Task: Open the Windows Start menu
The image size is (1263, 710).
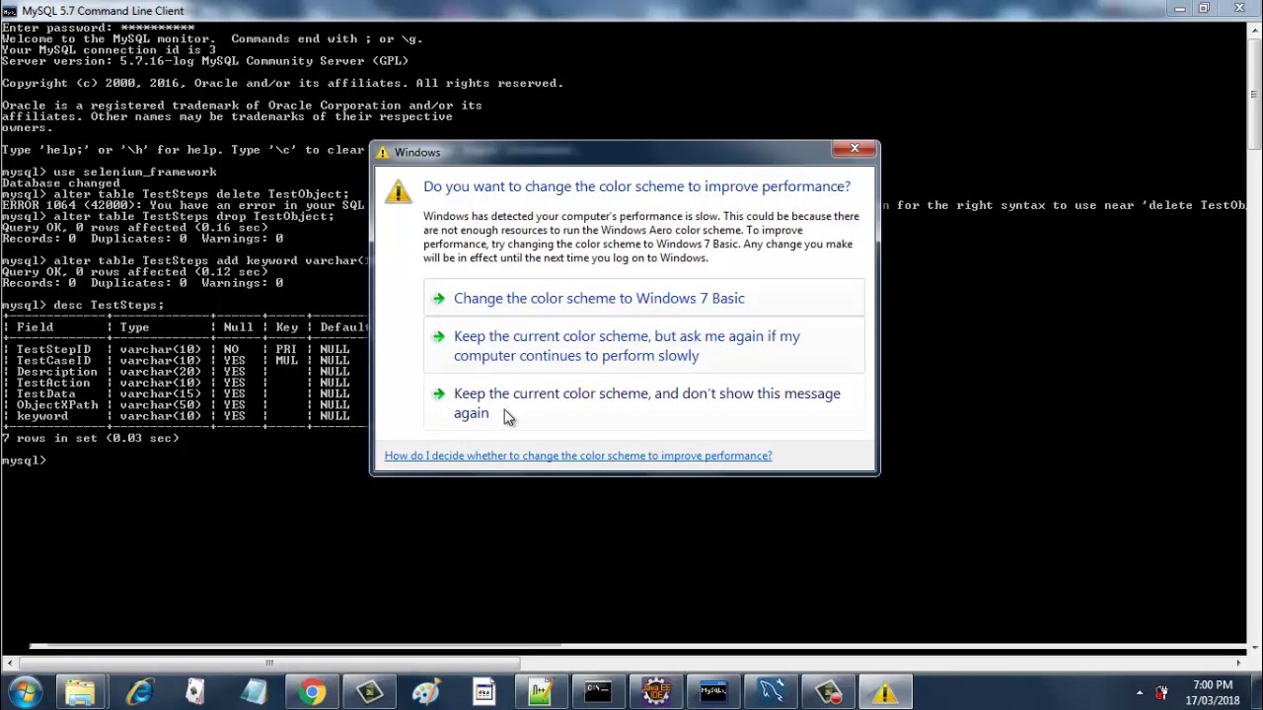Action: click(24, 692)
